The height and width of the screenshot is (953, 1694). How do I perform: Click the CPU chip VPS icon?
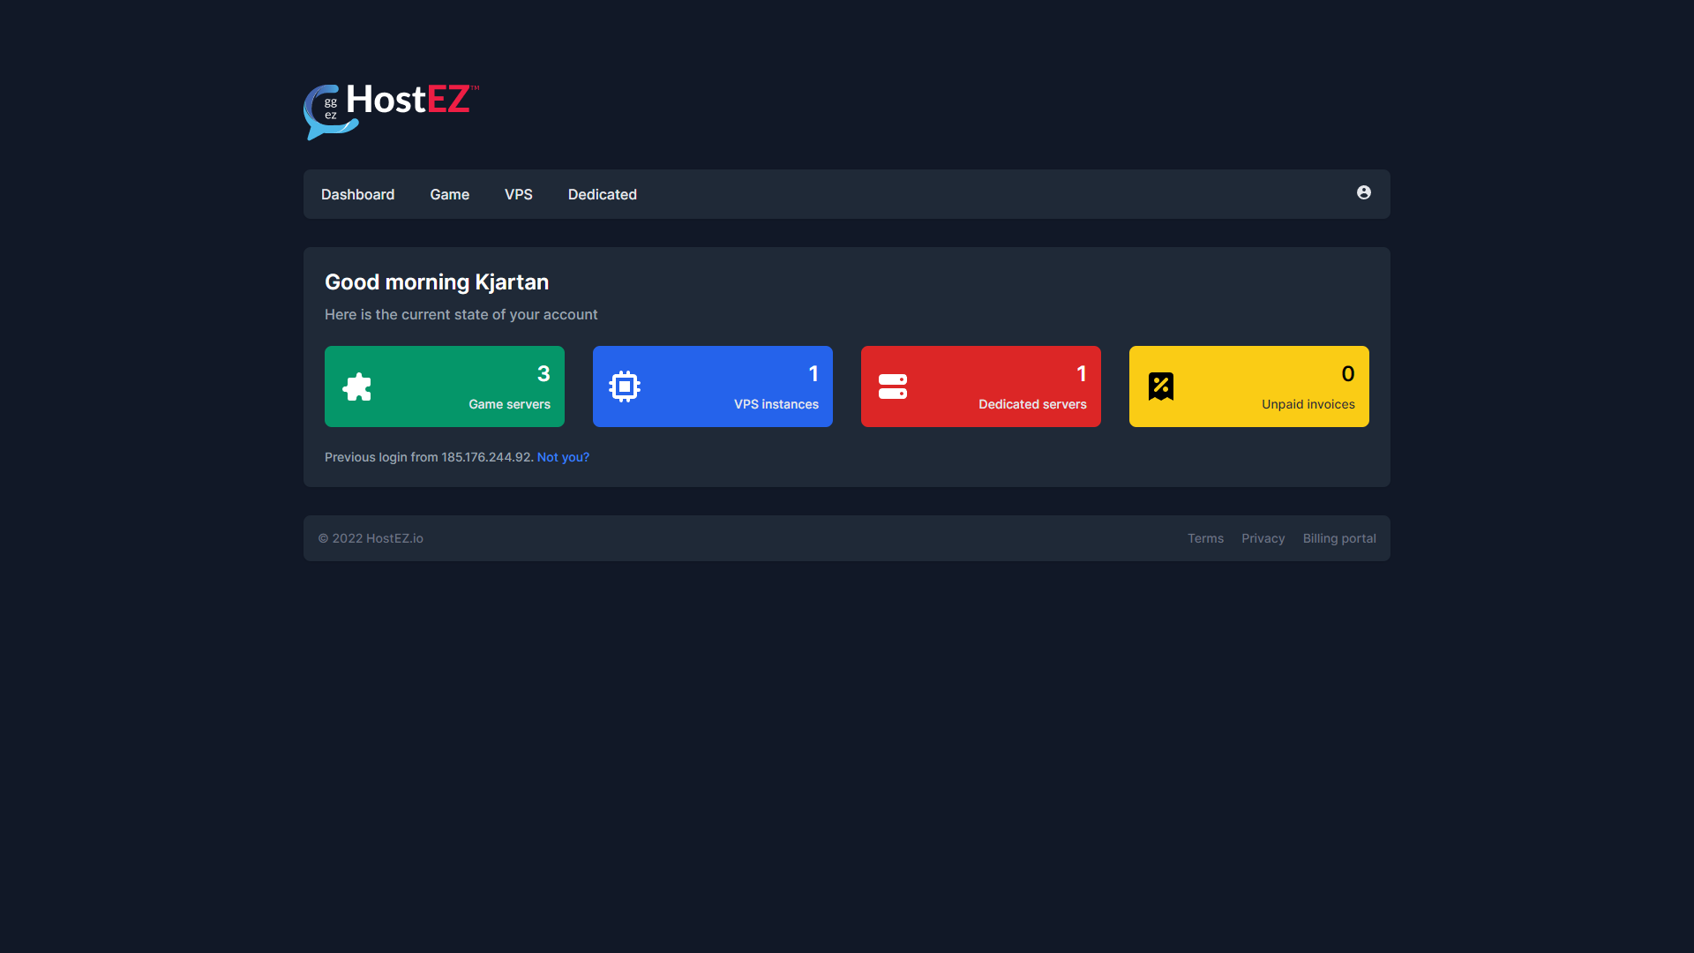pyautogui.click(x=625, y=386)
